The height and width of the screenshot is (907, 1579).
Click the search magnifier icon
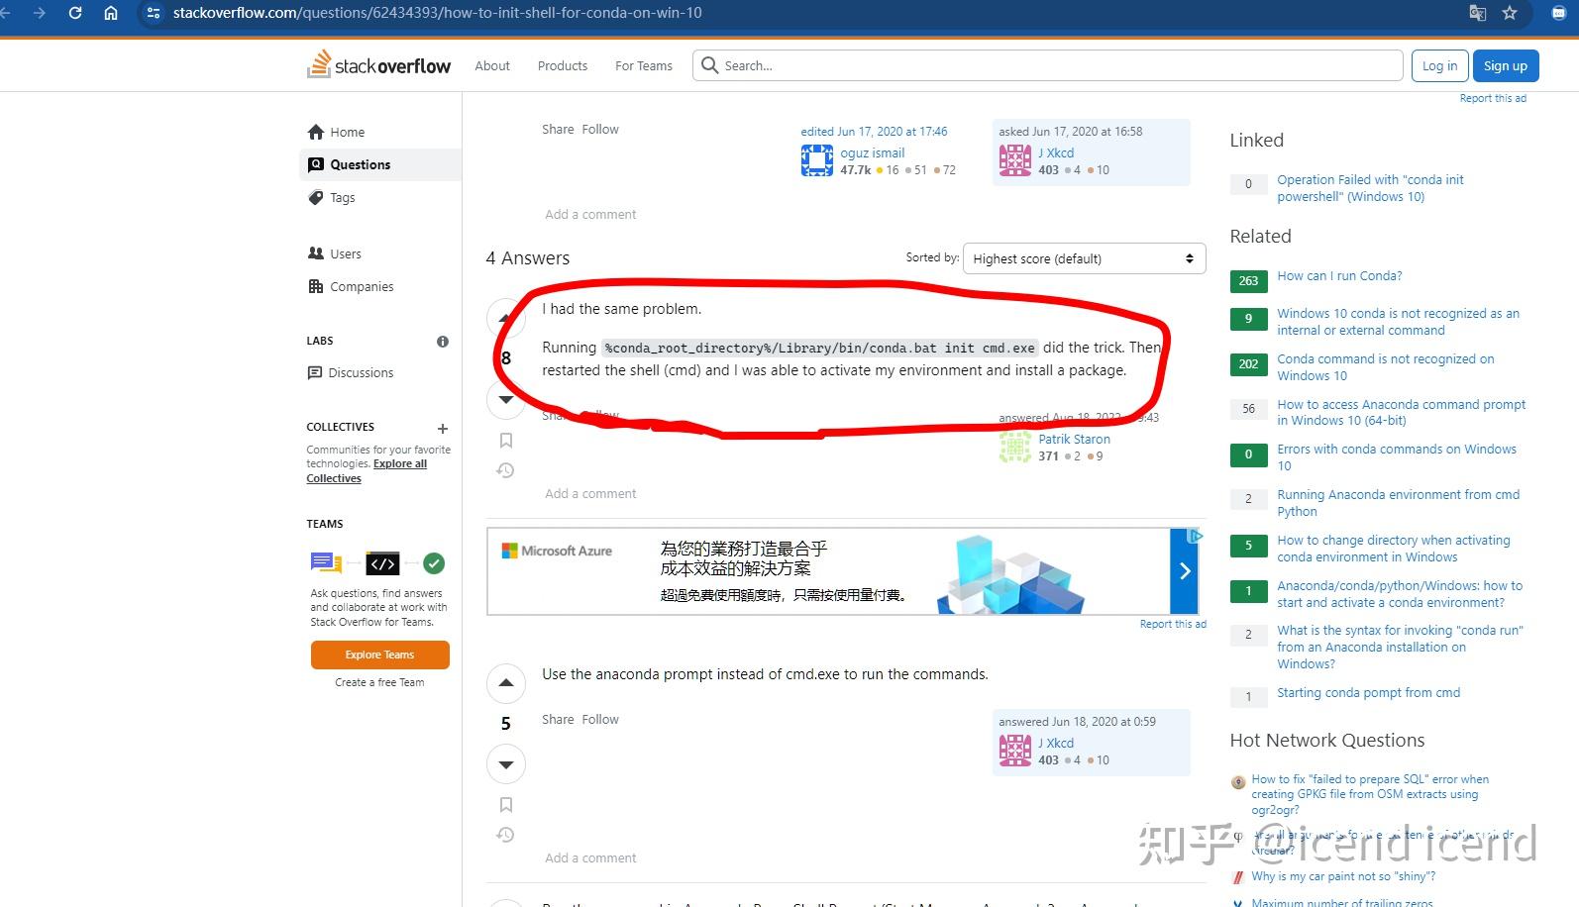(x=709, y=65)
